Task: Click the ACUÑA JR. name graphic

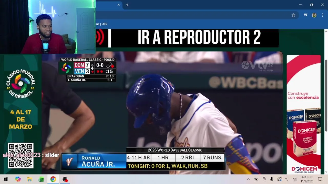Action: tap(98, 164)
